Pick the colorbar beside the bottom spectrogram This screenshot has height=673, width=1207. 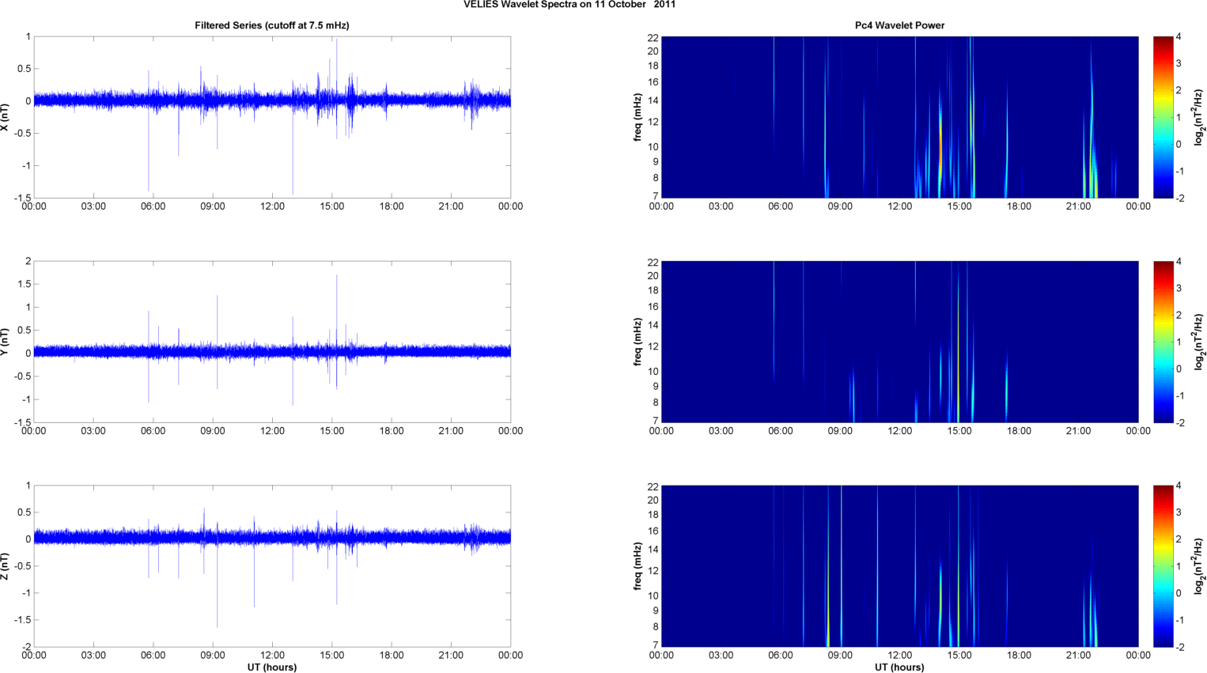[1163, 566]
